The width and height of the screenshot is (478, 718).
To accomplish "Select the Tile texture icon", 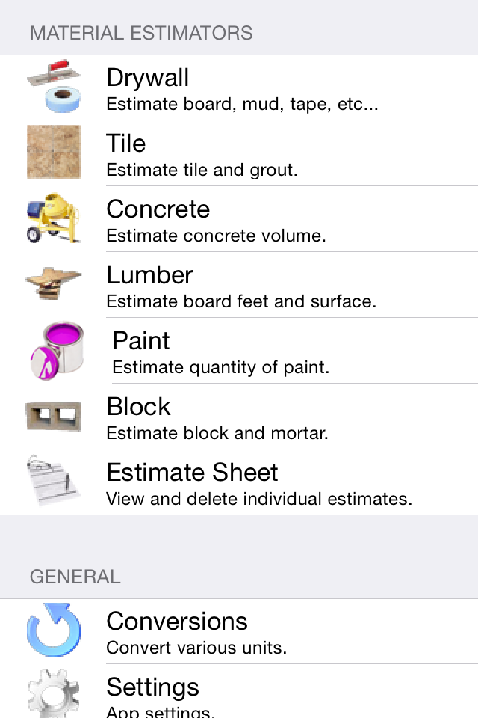I will pos(54,152).
